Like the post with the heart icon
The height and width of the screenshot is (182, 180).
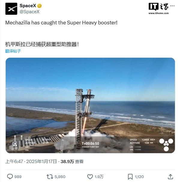click(x=90, y=177)
